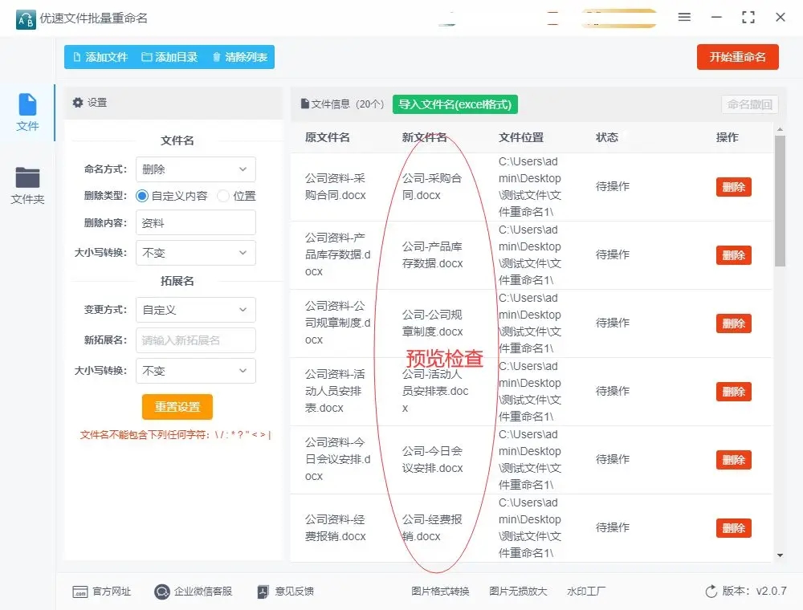The width and height of the screenshot is (803, 610).
Task: Open 企业微信客服 chat icon
Action: [162, 592]
